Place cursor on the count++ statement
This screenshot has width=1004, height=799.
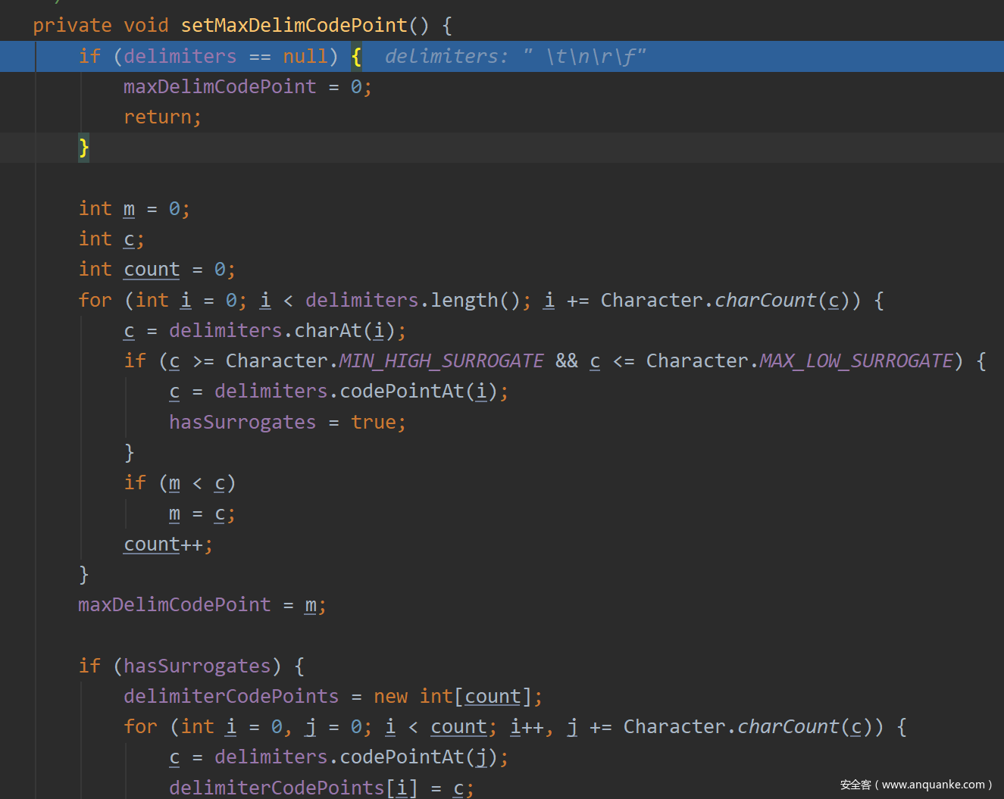[167, 545]
